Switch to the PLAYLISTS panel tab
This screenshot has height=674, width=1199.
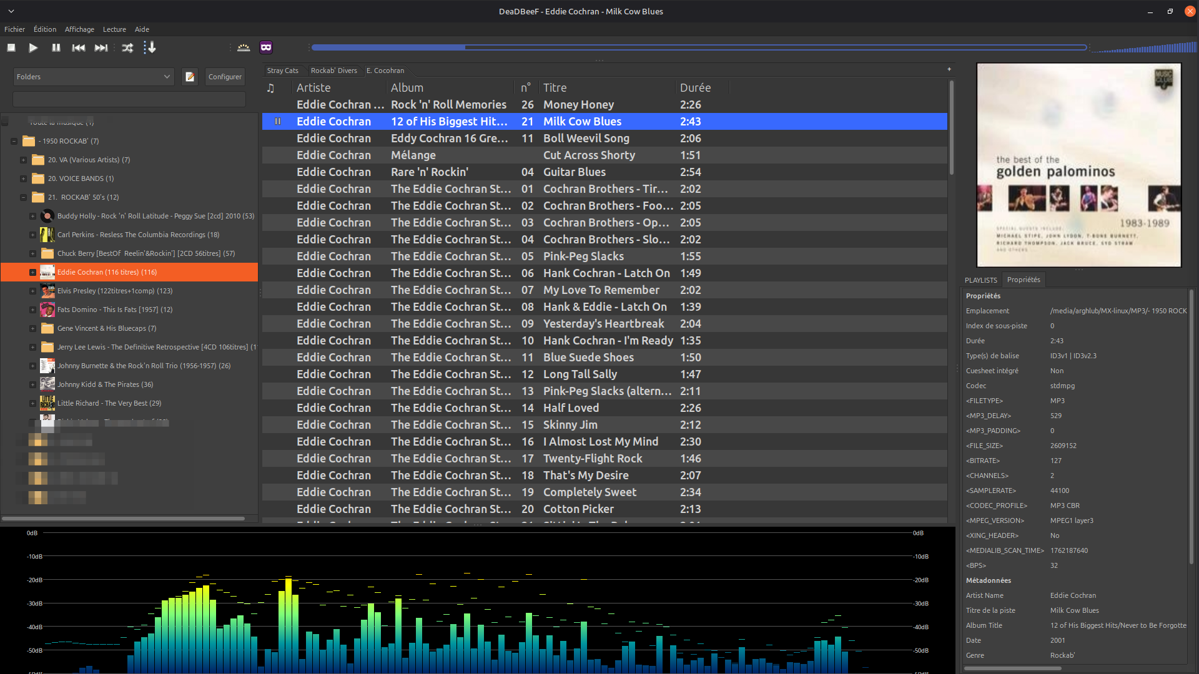click(980, 280)
